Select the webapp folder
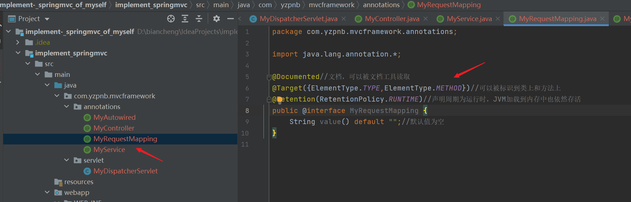This screenshot has height=202, width=631. tap(76, 192)
